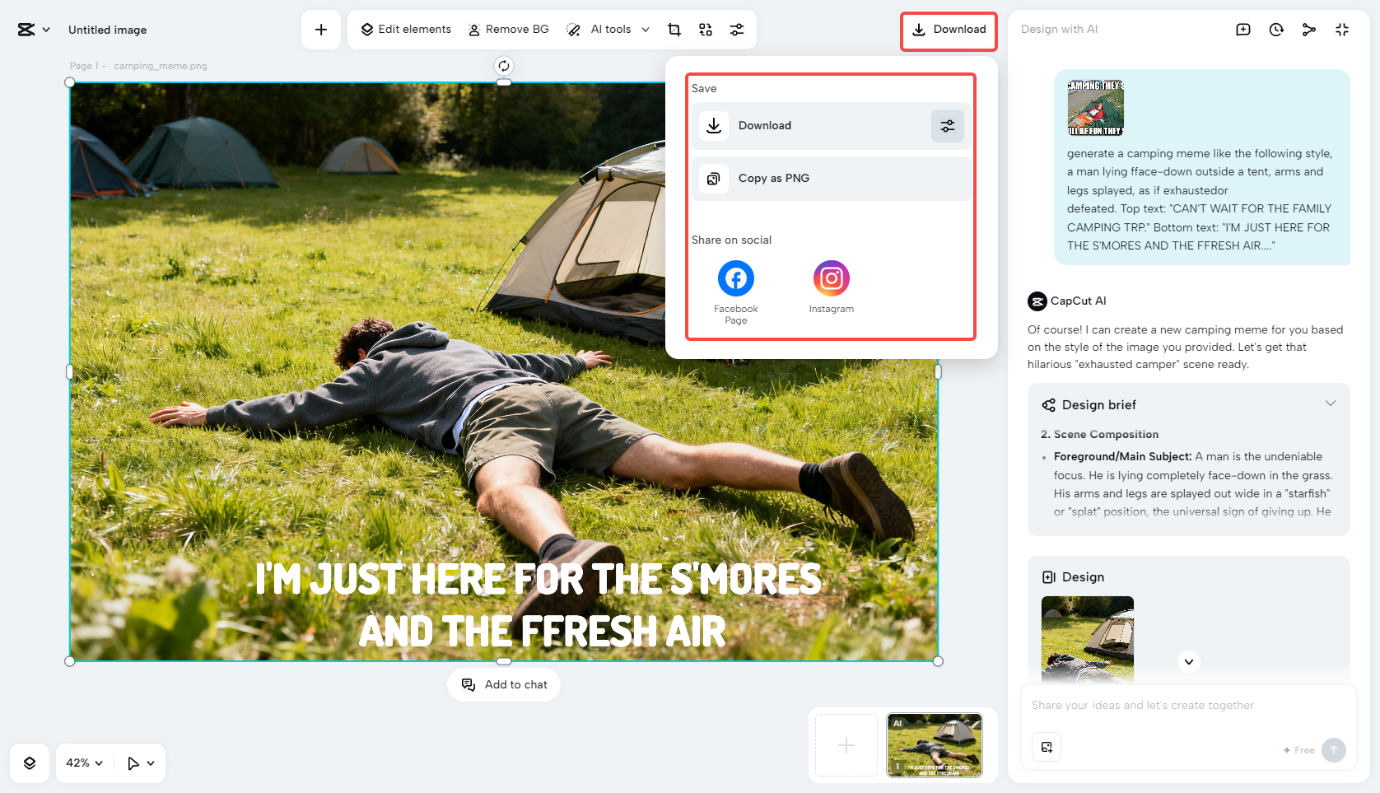The image size is (1380, 793).
Task: Click Copy as PNG in the Save popup
Action: [x=773, y=178]
